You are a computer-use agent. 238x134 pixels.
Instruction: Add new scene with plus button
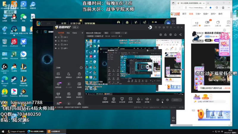(82, 33)
